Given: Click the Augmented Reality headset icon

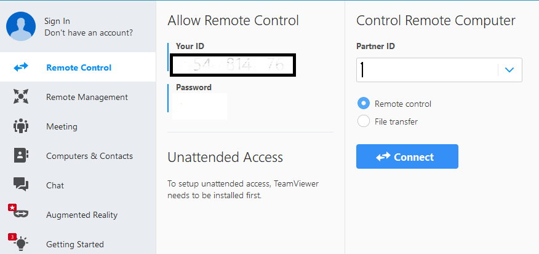Looking at the screenshot, I should (22, 215).
